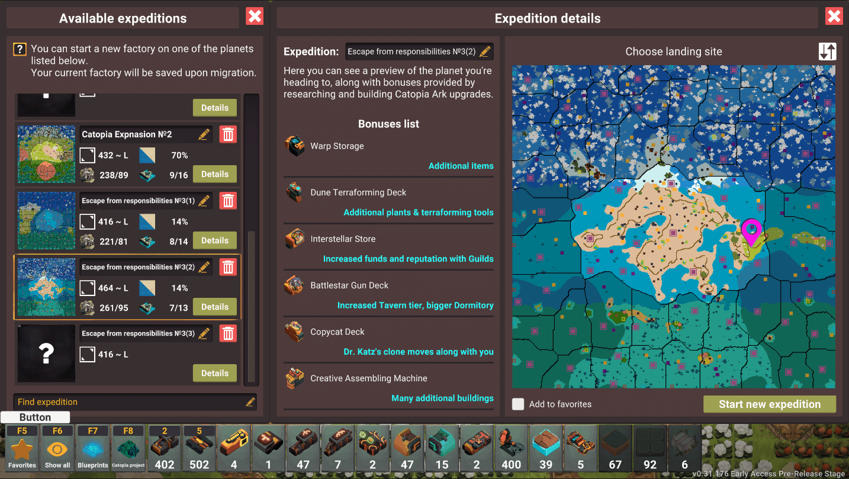
Task: Open Details for Catopia Expnasion №2
Action: pyautogui.click(x=215, y=174)
